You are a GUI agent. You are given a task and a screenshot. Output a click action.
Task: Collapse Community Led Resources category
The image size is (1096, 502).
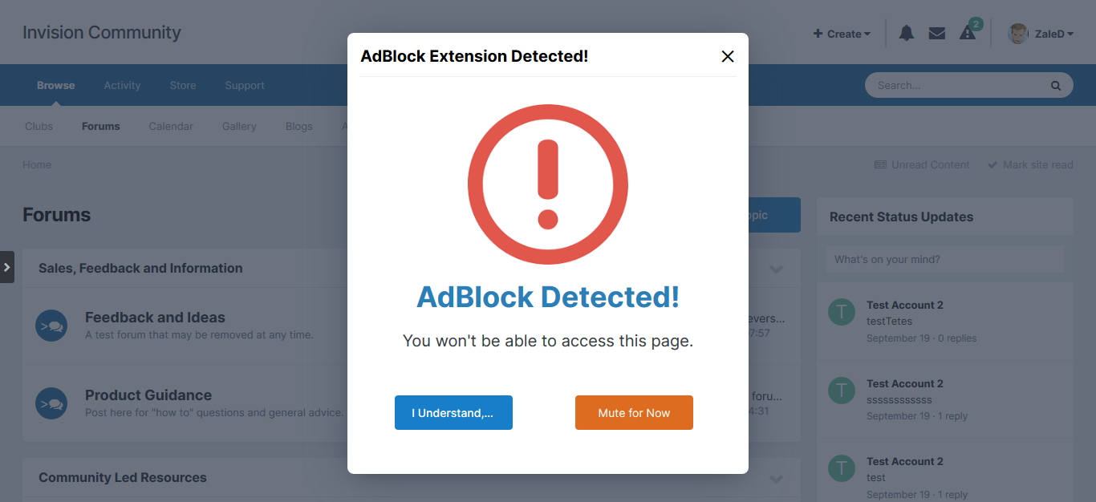tap(776, 479)
